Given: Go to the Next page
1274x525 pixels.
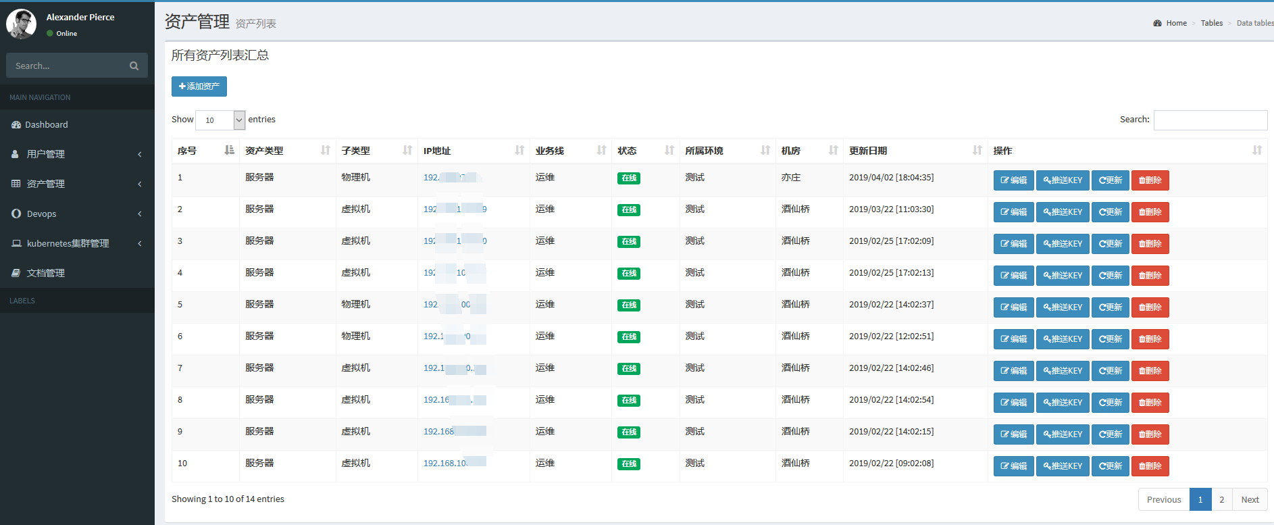Looking at the screenshot, I should pyautogui.click(x=1250, y=500).
